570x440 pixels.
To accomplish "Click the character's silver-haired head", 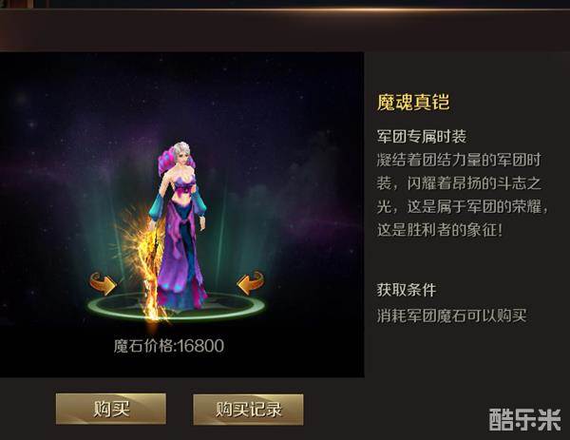I will 180,153.
